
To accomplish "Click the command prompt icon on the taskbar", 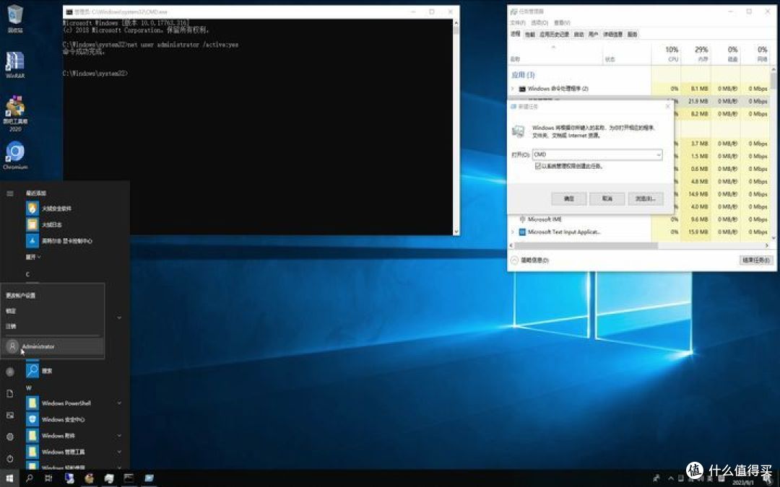I will coord(129,478).
